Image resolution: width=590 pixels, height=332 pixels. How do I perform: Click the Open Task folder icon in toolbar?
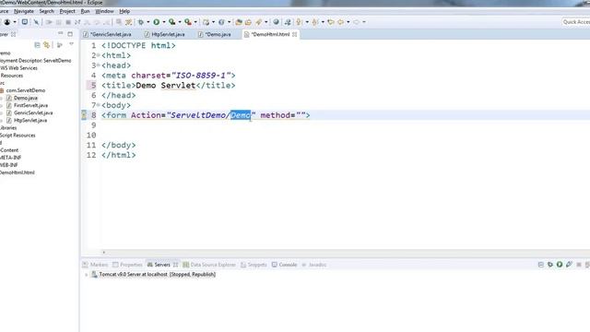(248, 22)
